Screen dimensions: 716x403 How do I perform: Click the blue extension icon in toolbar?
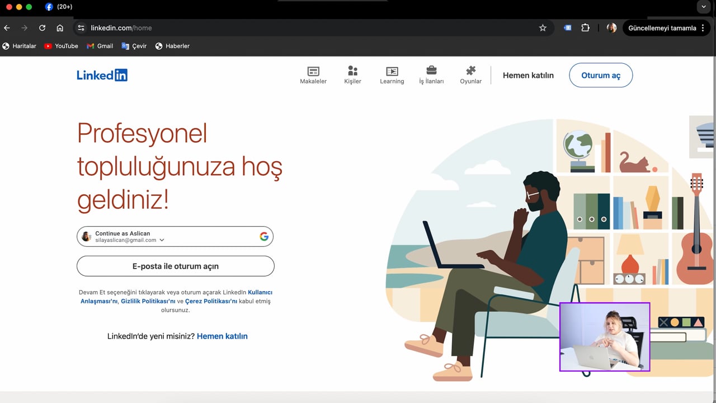568,28
